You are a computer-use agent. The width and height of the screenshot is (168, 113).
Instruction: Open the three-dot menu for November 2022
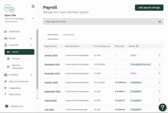(160, 73)
